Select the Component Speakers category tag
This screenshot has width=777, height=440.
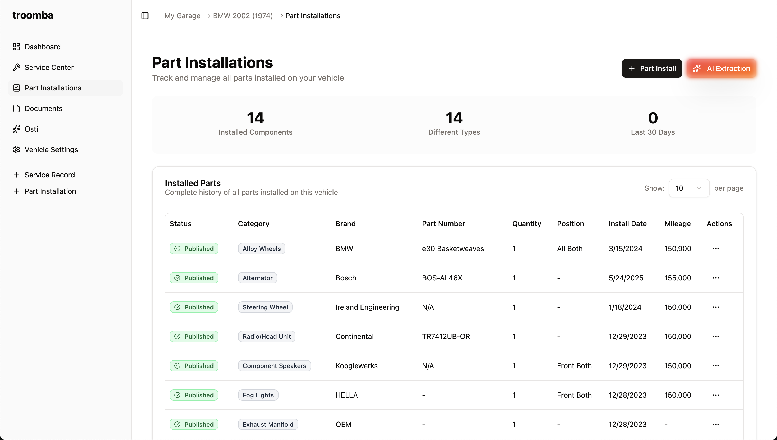coord(274,365)
